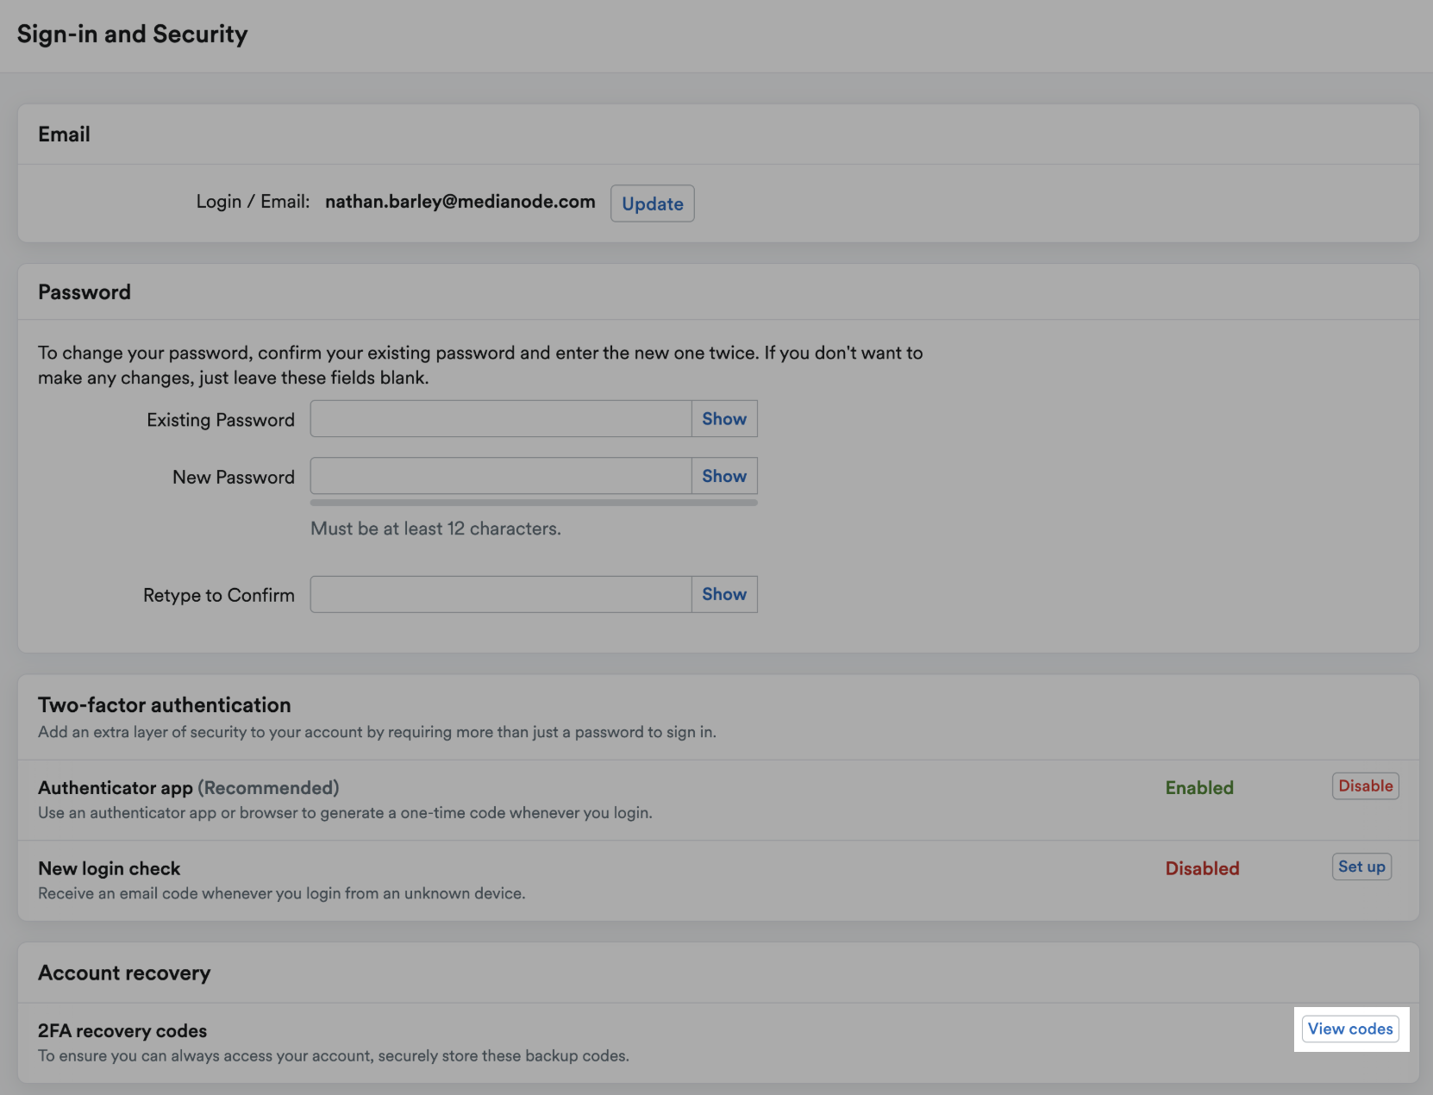
Task: Click the 12 character requirement hint text
Action: (x=435, y=529)
